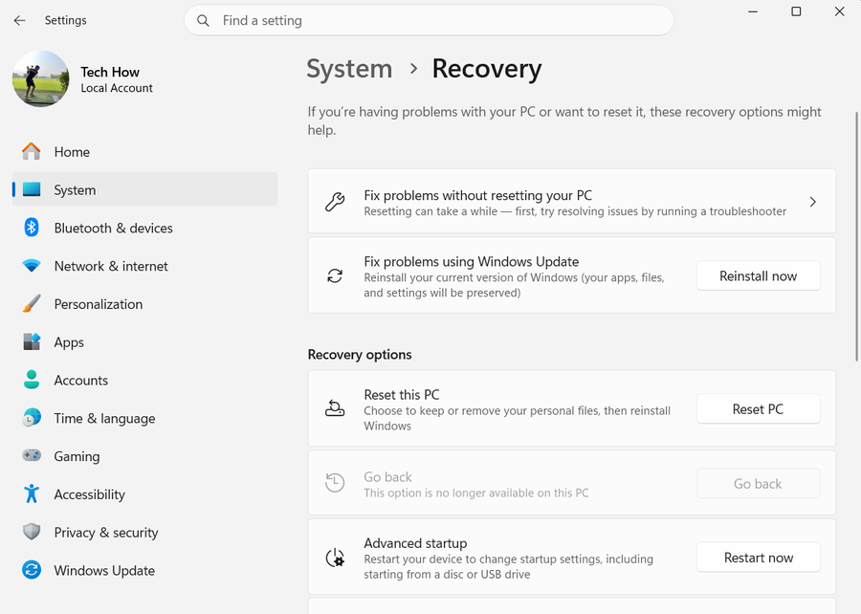Minimize the Settings window
This screenshot has width=861, height=614.
[x=753, y=11]
